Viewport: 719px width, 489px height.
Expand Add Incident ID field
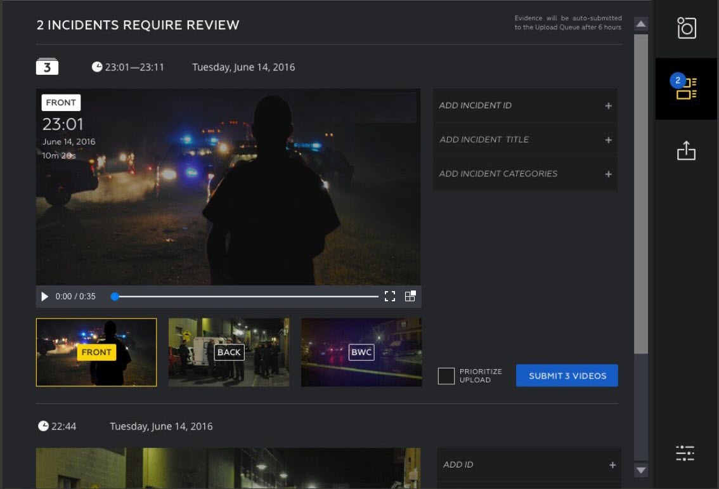(525, 105)
